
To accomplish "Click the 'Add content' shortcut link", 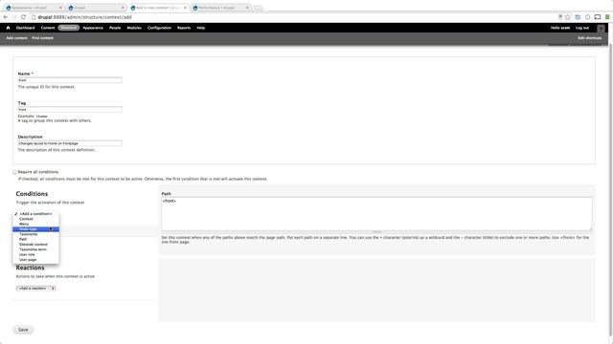I will (x=17, y=38).
